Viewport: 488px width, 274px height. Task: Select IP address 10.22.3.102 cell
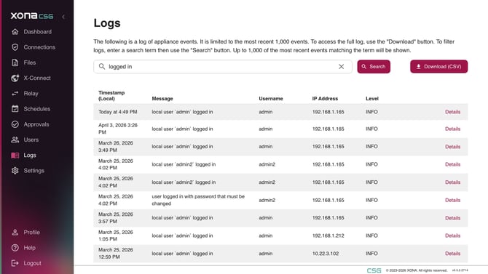coord(326,254)
